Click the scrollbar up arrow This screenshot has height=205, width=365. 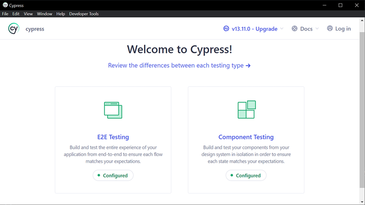[362, 20]
